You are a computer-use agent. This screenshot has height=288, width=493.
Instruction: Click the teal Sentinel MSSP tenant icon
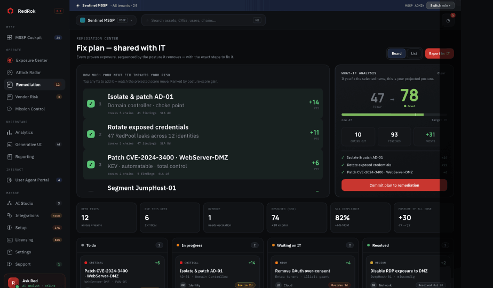[x=83, y=20]
